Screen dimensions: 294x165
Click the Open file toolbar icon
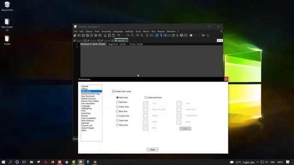pyautogui.click(x=79, y=35)
